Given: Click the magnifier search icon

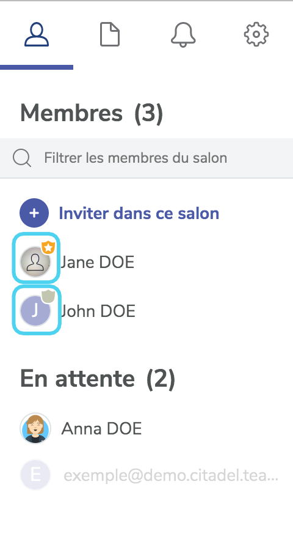Looking at the screenshot, I should [x=22, y=158].
